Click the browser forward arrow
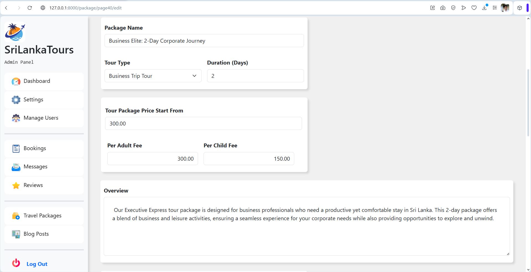The width and height of the screenshot is (531, 272). click(19, 8)
